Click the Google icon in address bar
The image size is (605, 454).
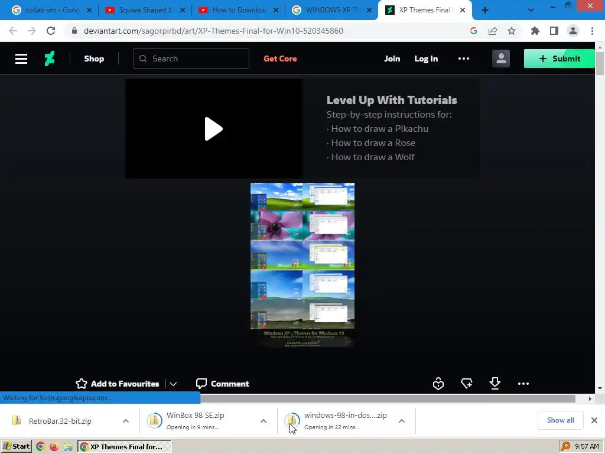[474, 31]
